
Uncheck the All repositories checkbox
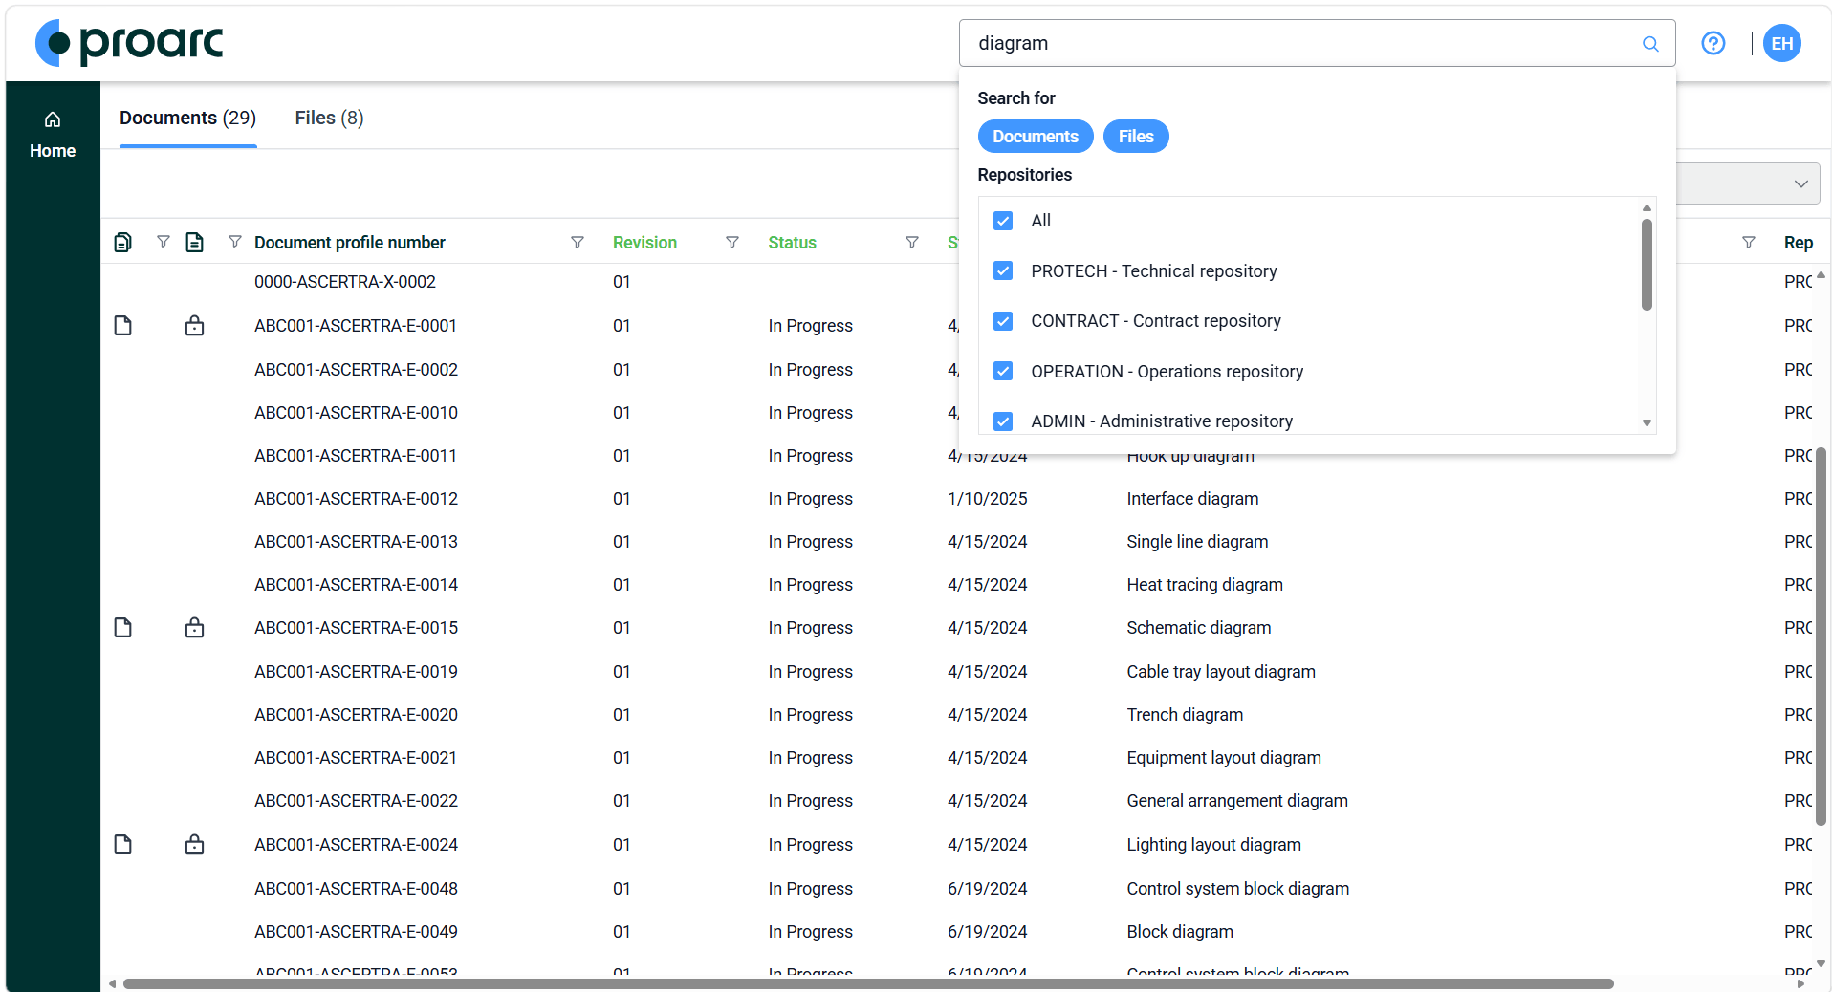tap(1003, 221)
